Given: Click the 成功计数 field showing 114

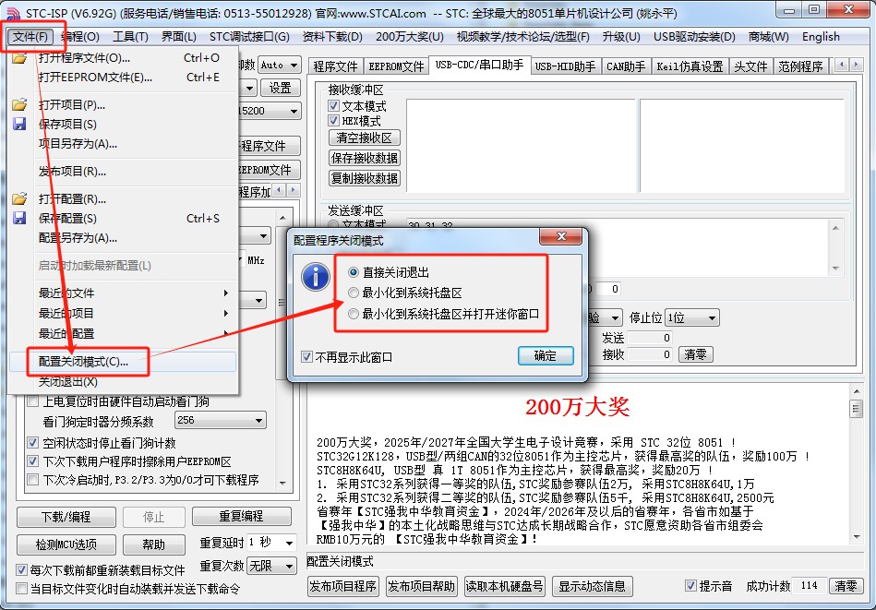Looking at the screenshot, I should coord(809,586).
